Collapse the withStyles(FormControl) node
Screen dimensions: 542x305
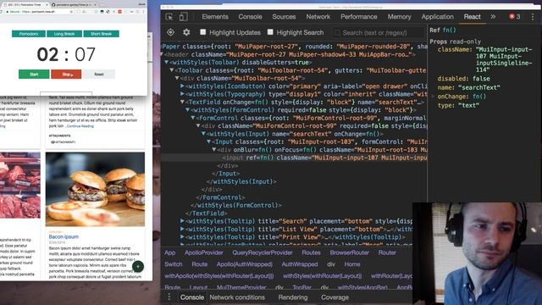tap(188, 110)
